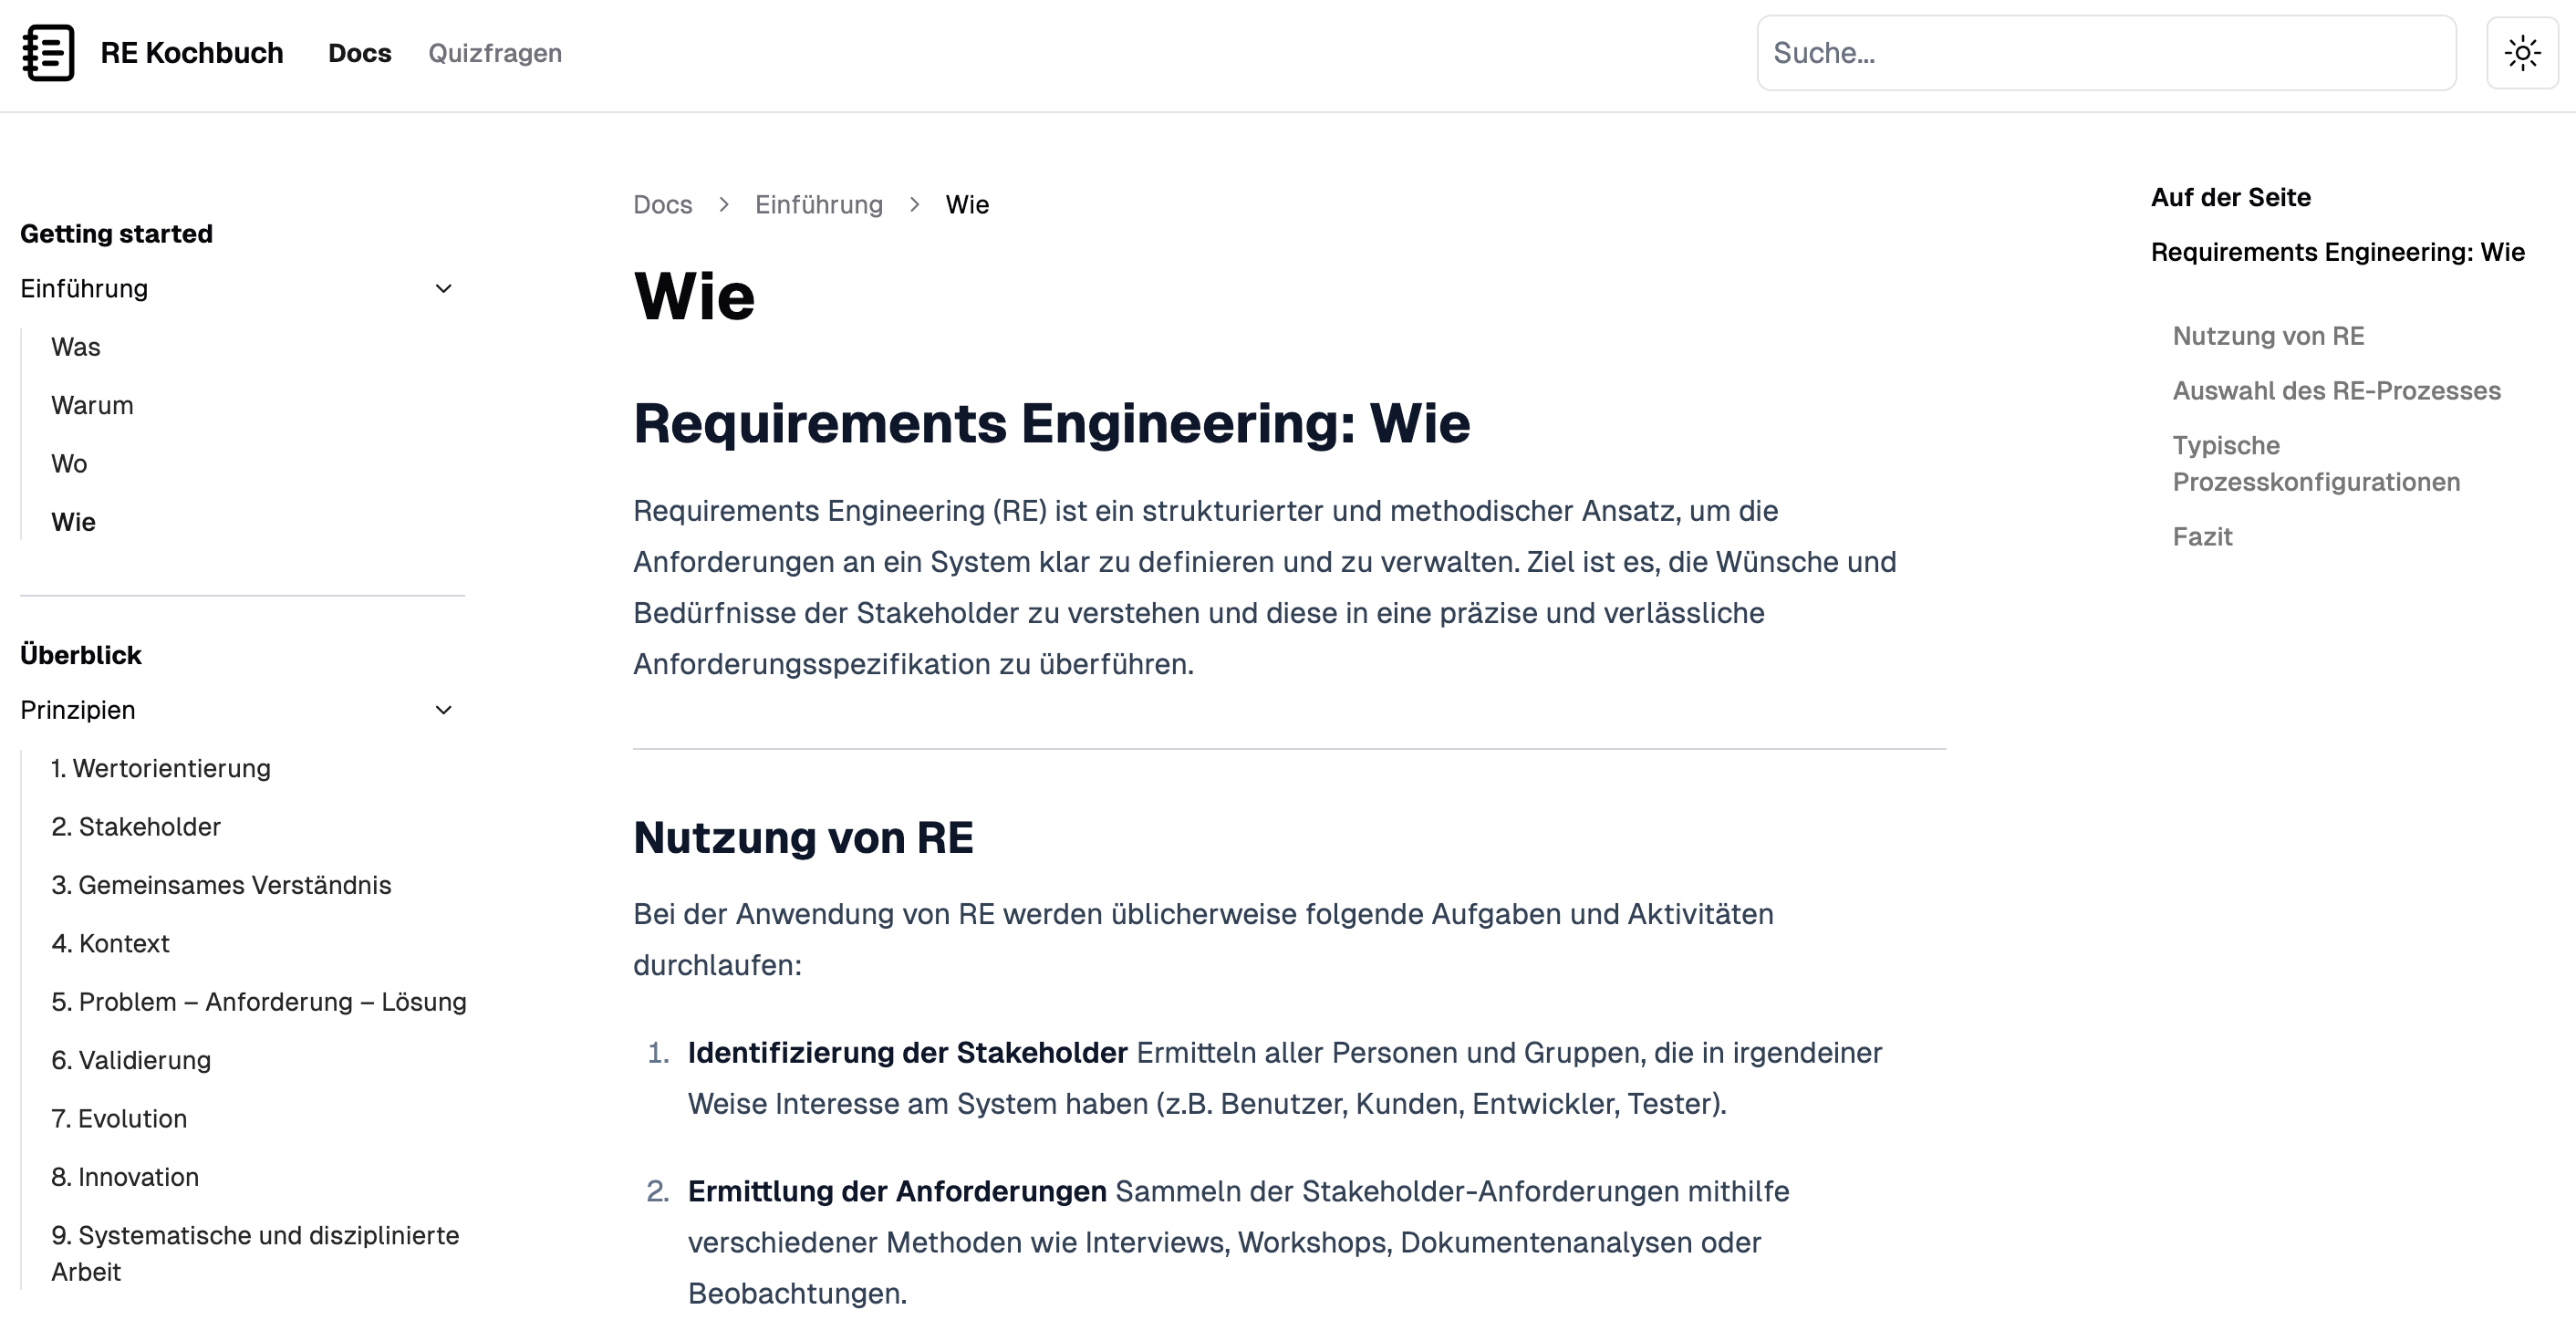Select the Einführung sidebar entry
This screenshot has height=1341, width=2576.
click(84, 289)
